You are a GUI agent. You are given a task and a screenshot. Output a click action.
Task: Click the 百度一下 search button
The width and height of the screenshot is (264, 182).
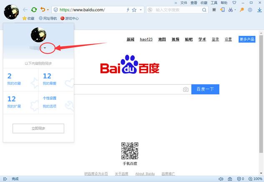coord(205,89)
